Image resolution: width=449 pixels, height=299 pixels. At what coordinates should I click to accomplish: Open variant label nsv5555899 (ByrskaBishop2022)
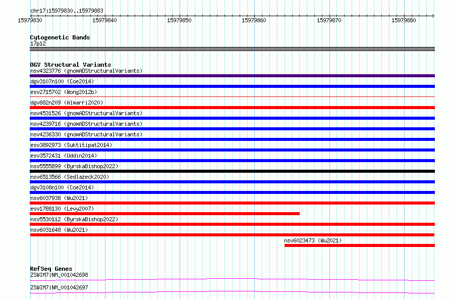[x=74, y=166]
